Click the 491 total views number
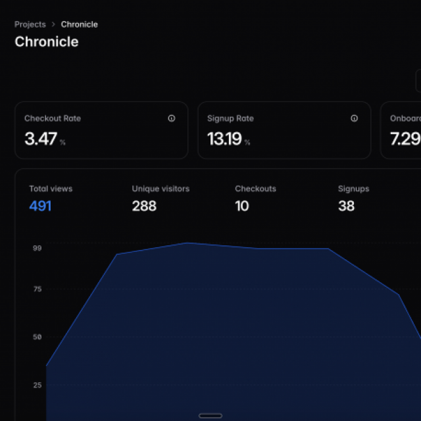 coord(40,206)
